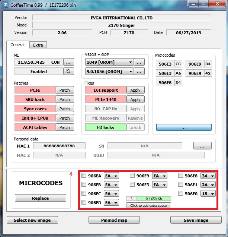Select the General tab
The width and height of the screenshot is (228, 237).
pos(17,45)
